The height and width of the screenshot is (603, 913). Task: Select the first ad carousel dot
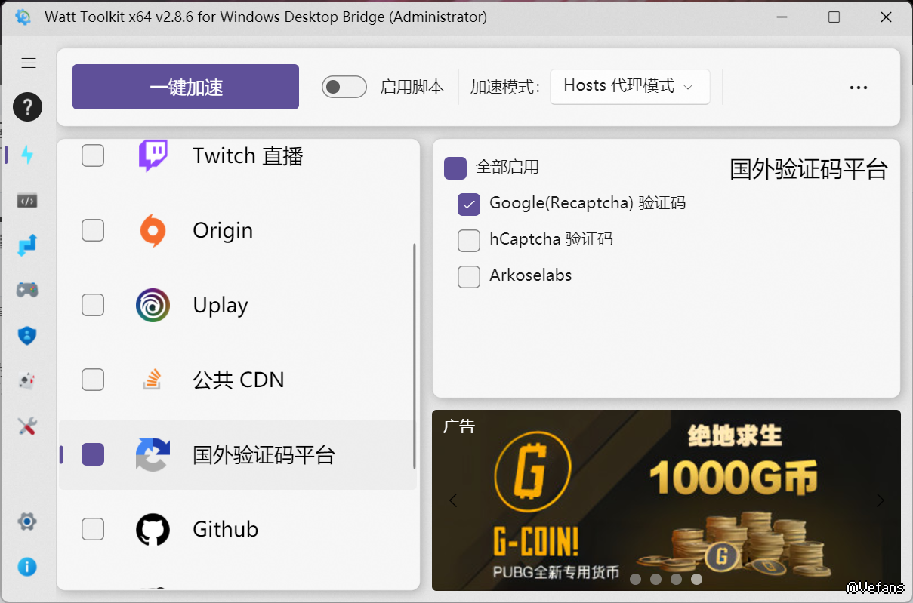click(x=636, y=579)
